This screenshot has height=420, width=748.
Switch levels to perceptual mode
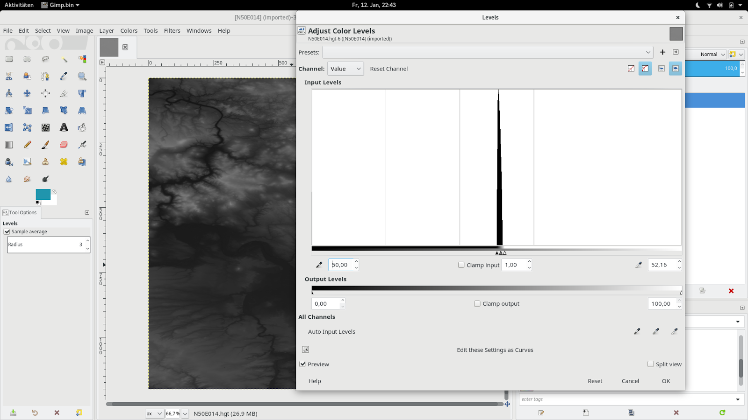pyautogui.click(x=645, y=69)
